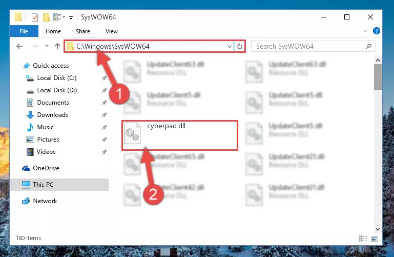Click the magnifier search icon
The width and height of the screenshot is (394, 257).
click(368, 46)
